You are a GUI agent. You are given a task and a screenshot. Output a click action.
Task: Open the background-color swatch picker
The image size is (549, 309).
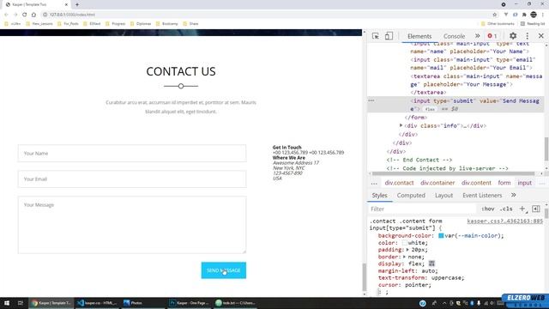click(441, 236)
